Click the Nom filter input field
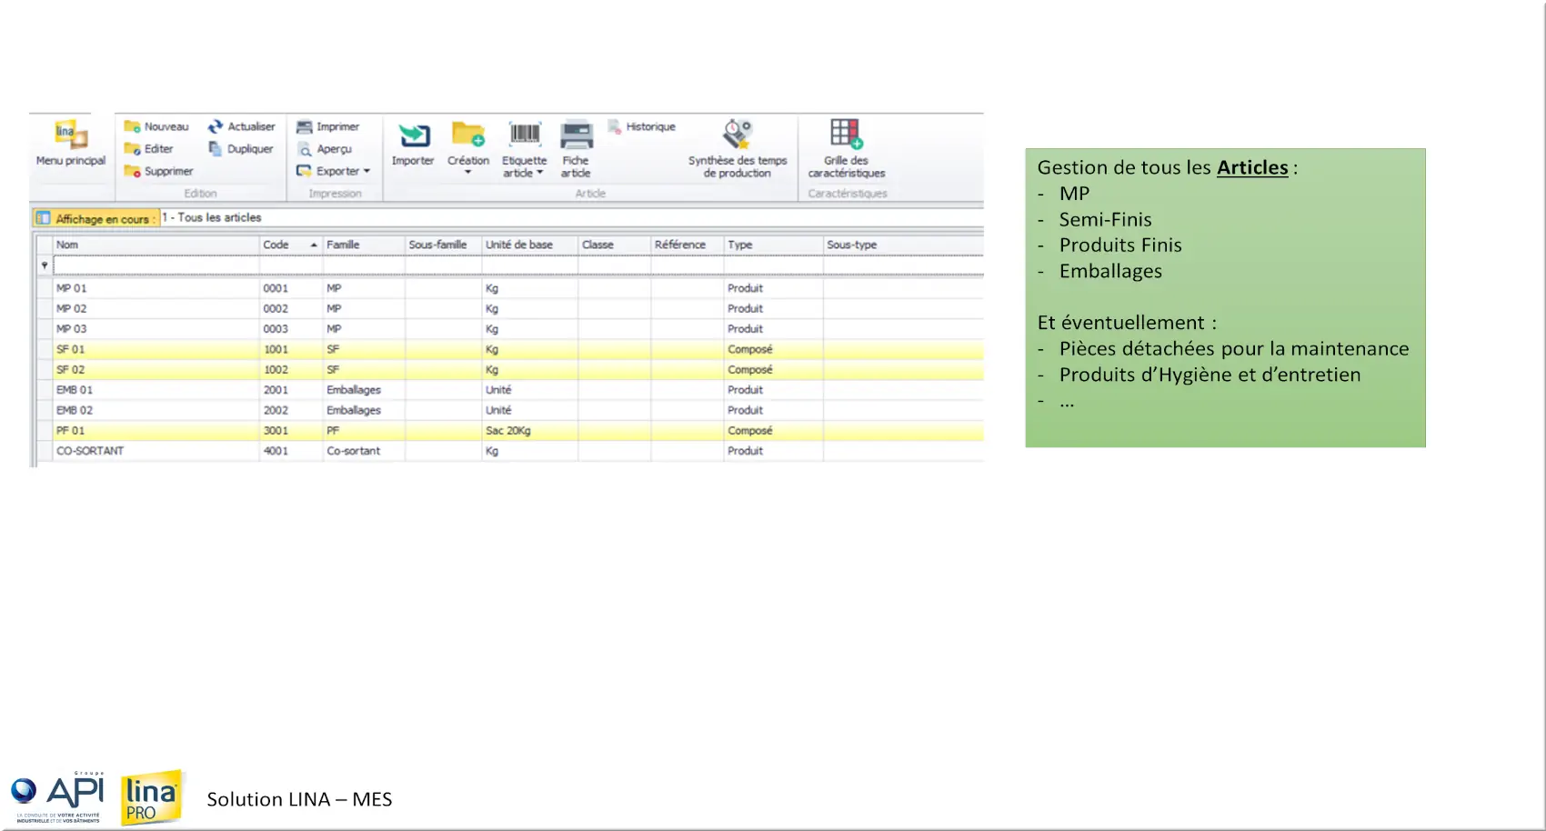The width and height of the screenshot is (1546, 831). point(156,265)
